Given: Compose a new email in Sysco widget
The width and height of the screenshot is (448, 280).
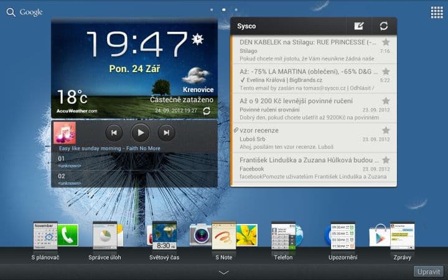Looking at the screenshot, I should [358, 26].
